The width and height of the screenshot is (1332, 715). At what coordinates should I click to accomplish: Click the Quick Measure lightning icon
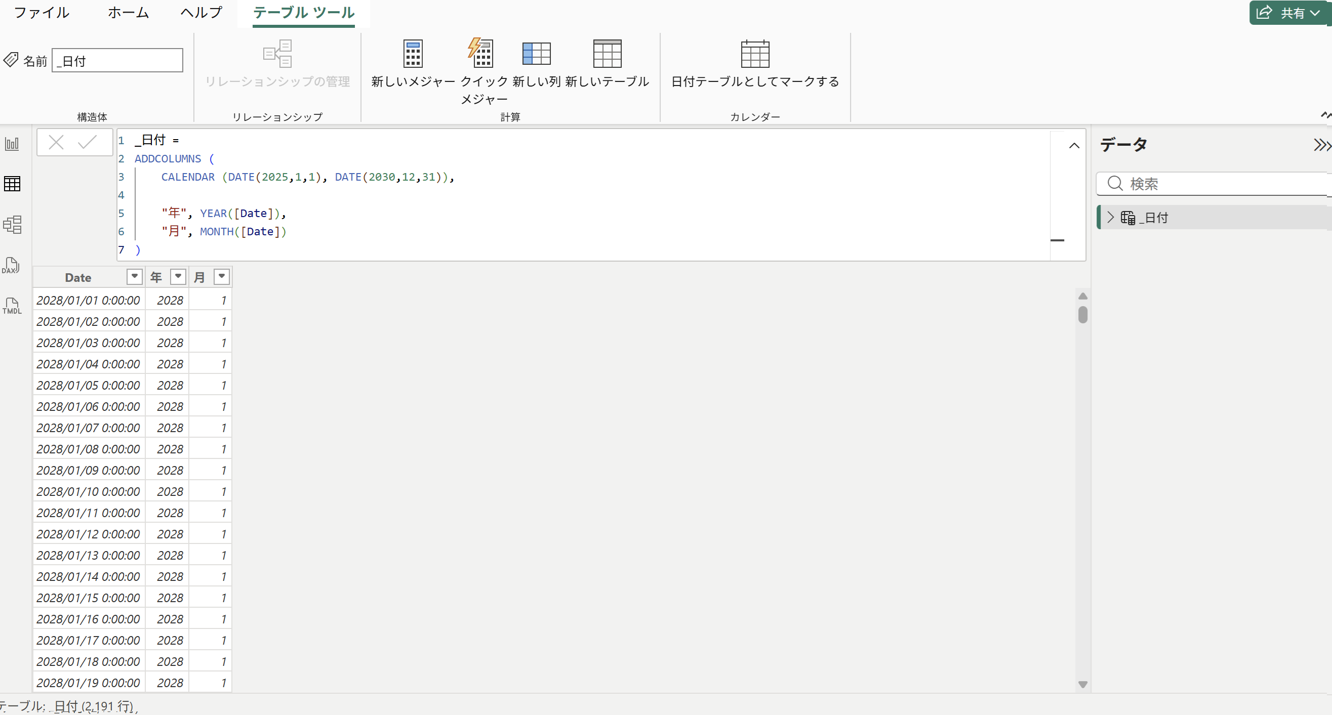tap(481, 53)
